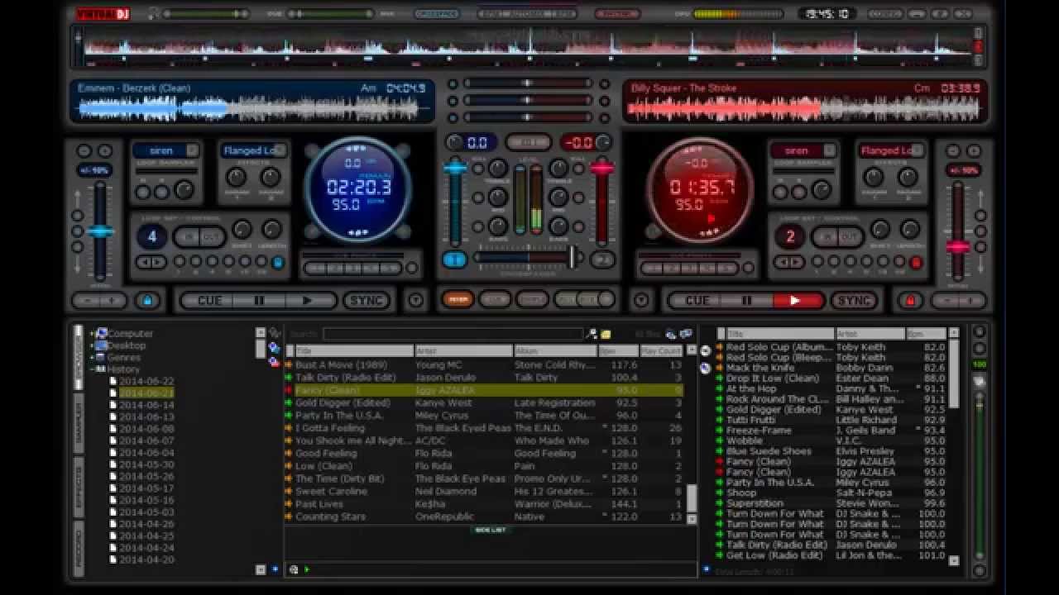The image size is (1059, 595).
Task: Select track 'Sweet Caroline' by Neil Diamond
Action: pyautogui.click(x=484, y=491)
